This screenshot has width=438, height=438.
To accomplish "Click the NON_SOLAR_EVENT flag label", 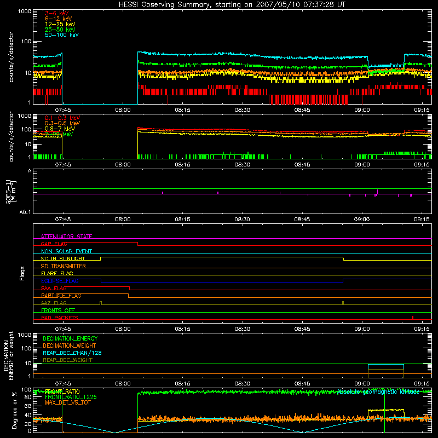I will coord(66,251).
